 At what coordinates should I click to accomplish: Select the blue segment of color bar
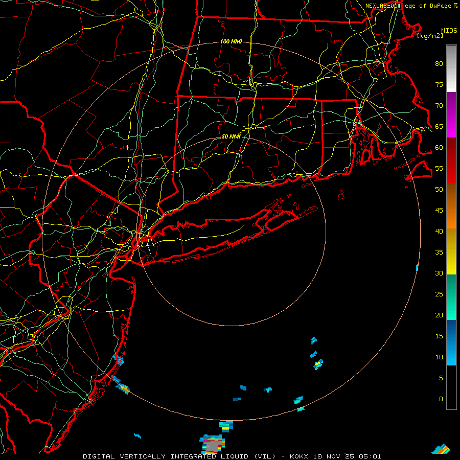[x=451, y=342]
